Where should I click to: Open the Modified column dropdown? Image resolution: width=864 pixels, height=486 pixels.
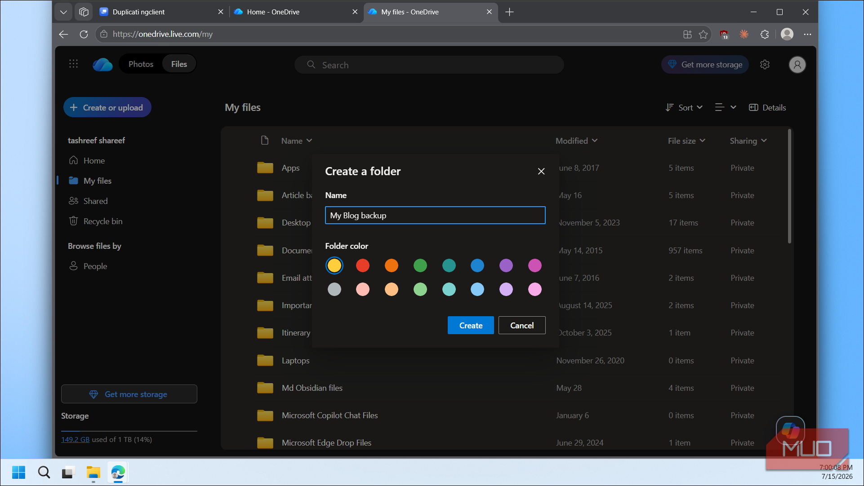(x=576, y=141)
